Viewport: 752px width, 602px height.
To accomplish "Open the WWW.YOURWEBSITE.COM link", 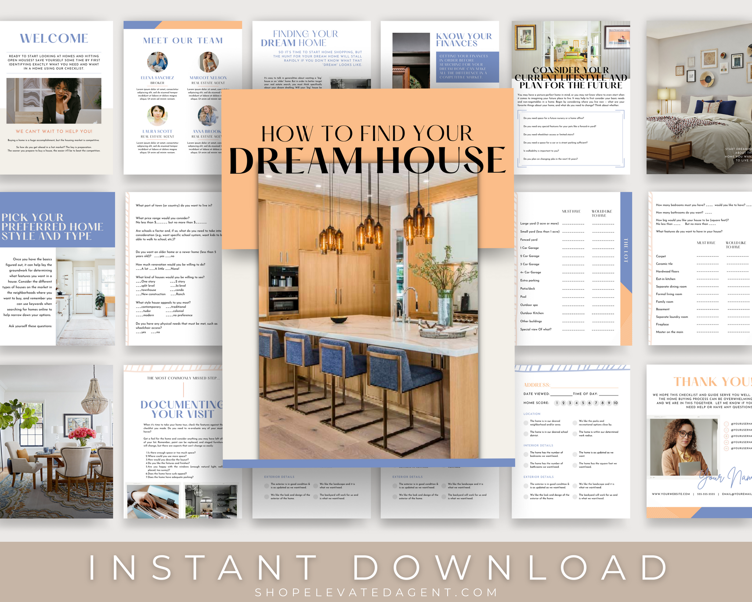I will tap(670, 494).
